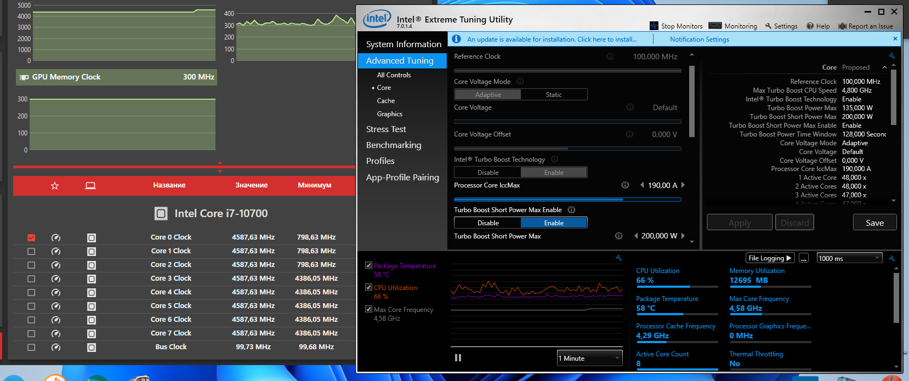Click the Settings wrench icon in XTU header

768,26
